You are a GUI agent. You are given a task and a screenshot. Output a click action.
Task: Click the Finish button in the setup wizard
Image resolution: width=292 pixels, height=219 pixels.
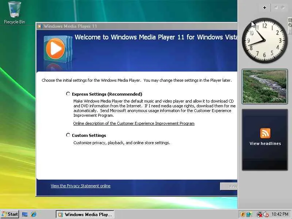229,186
